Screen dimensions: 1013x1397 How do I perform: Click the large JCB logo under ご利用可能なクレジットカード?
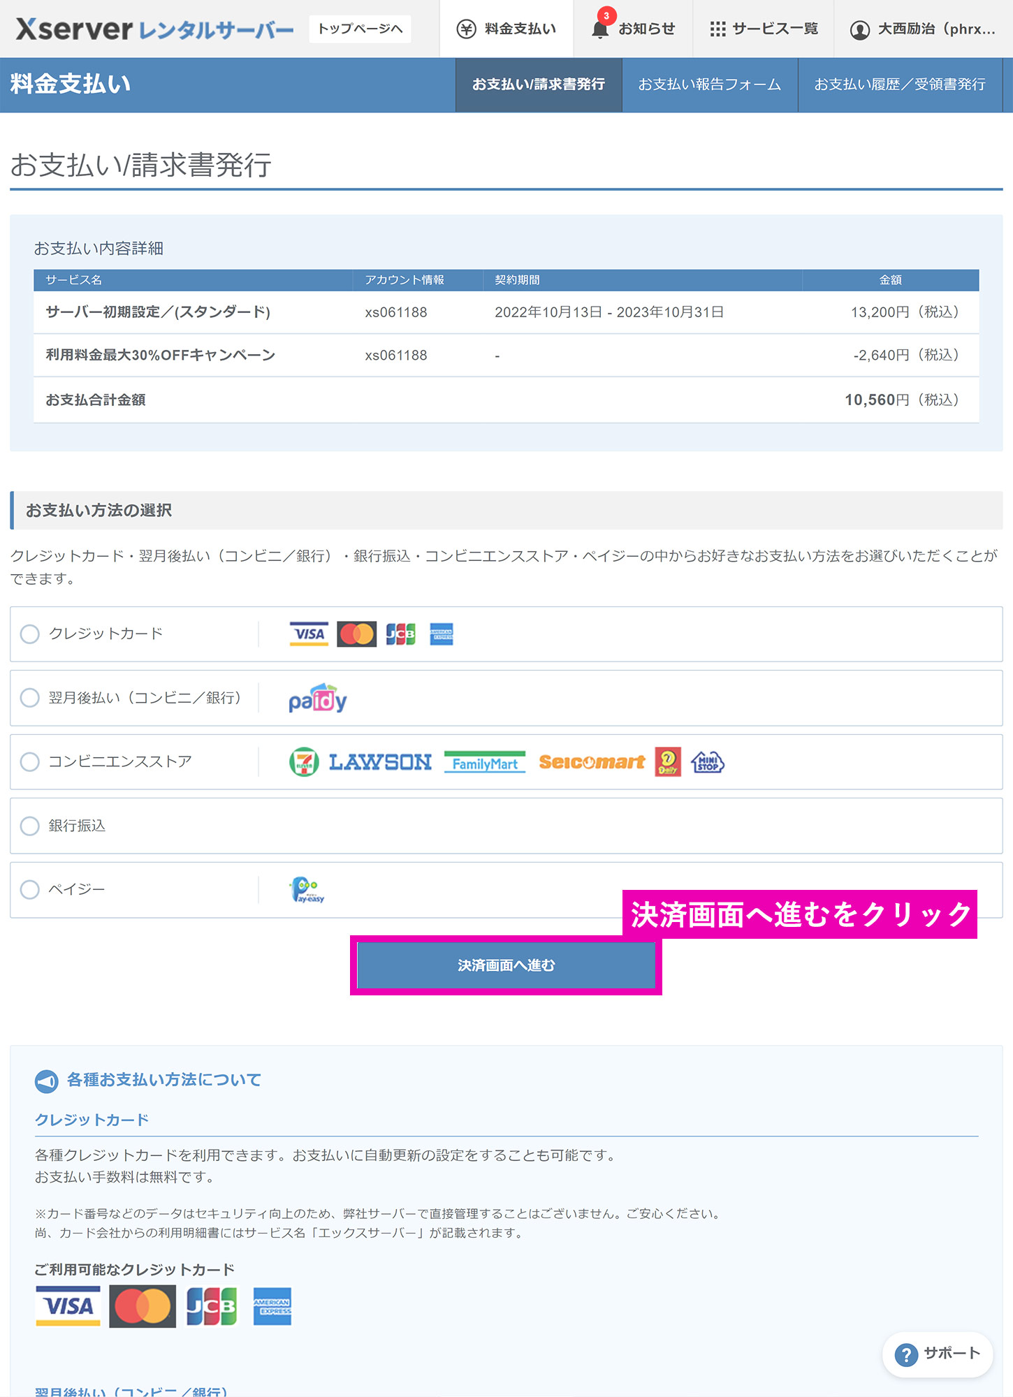[x=212, y=1306]
